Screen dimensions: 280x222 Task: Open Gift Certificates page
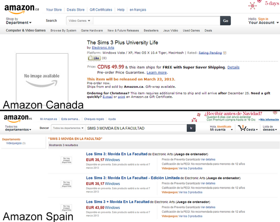(x=101, y=10)
